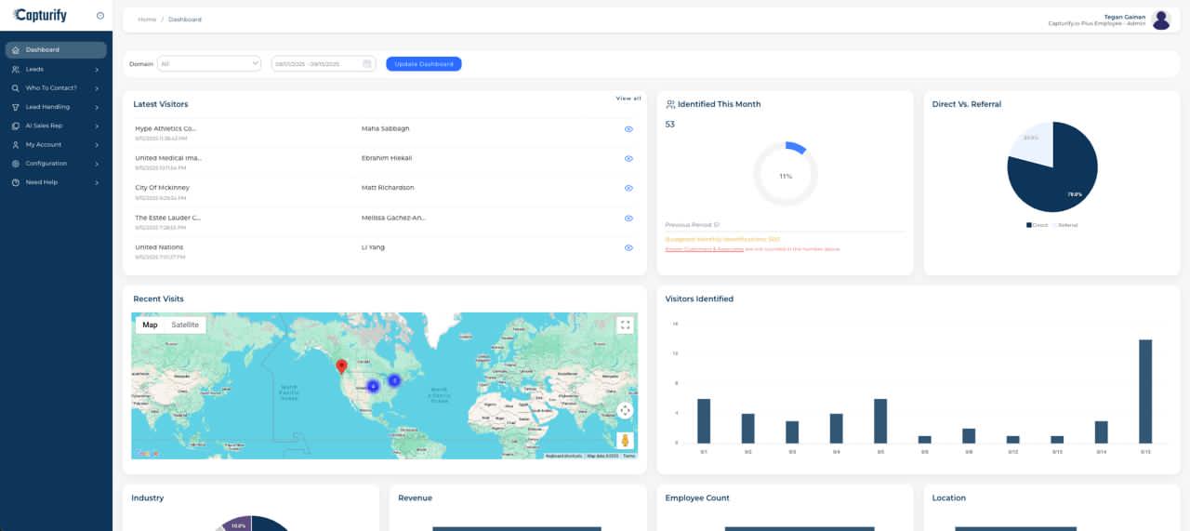Click the red location pin on map
This screenshot has height=531, width=1190.
tap(341, 367)
